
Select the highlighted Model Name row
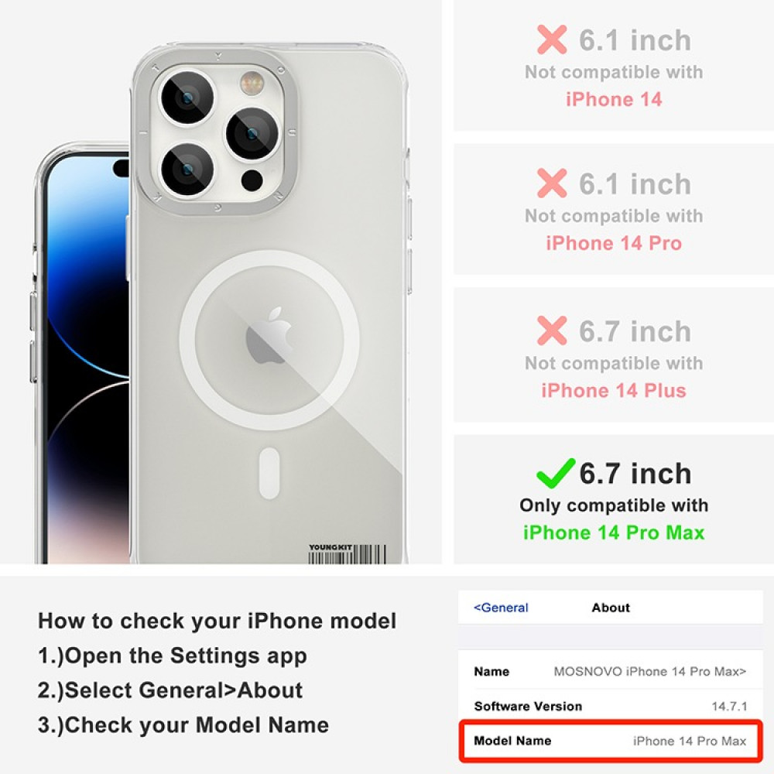coord(611,741)
